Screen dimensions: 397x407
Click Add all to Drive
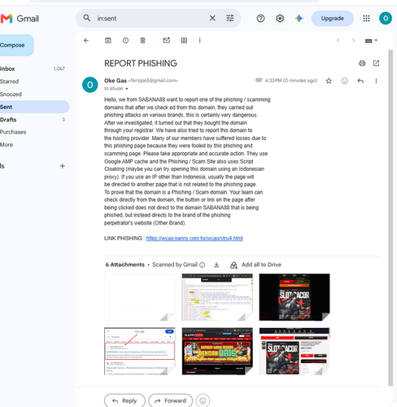[x=255, y=265]
